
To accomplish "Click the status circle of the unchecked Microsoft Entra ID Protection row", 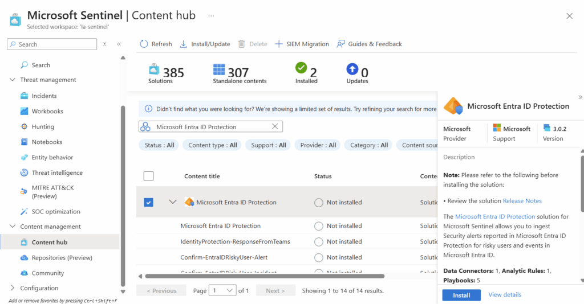I will [x=318, y=226].
